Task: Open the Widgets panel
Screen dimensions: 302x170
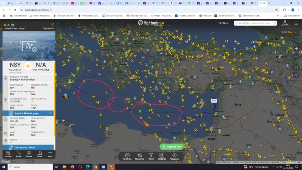Action: click(x=162, y=156)
